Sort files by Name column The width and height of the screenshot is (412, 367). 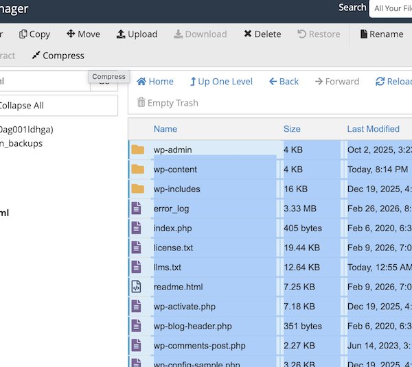(165, 129)
